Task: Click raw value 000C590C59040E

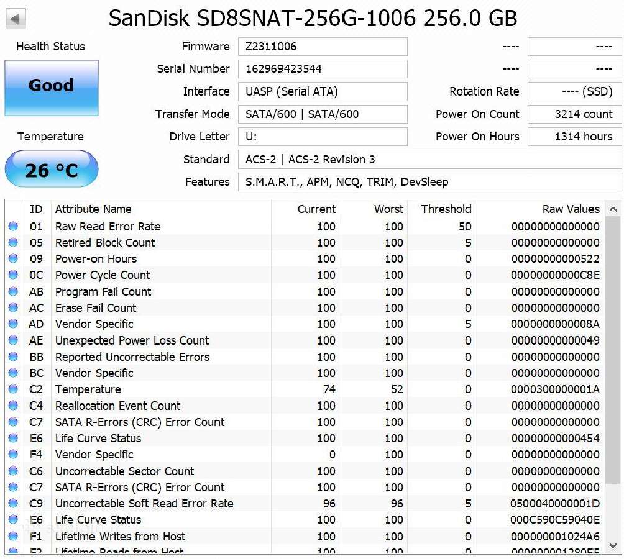Action: point(556,520)
